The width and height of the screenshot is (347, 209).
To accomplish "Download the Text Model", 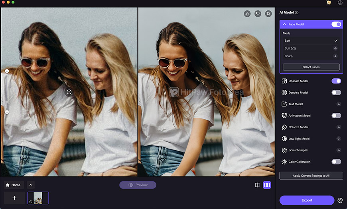I will (x=339, y=104).
